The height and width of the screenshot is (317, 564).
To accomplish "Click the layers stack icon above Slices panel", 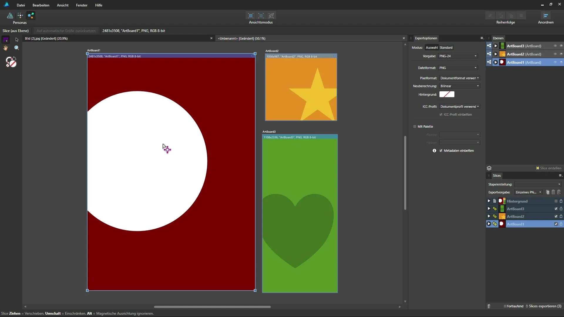I will 489,168.
